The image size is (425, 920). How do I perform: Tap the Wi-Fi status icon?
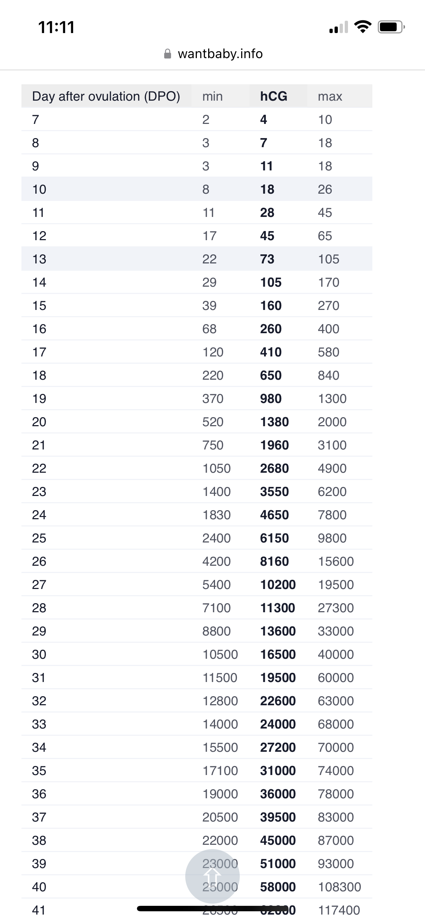click(362, 27)
